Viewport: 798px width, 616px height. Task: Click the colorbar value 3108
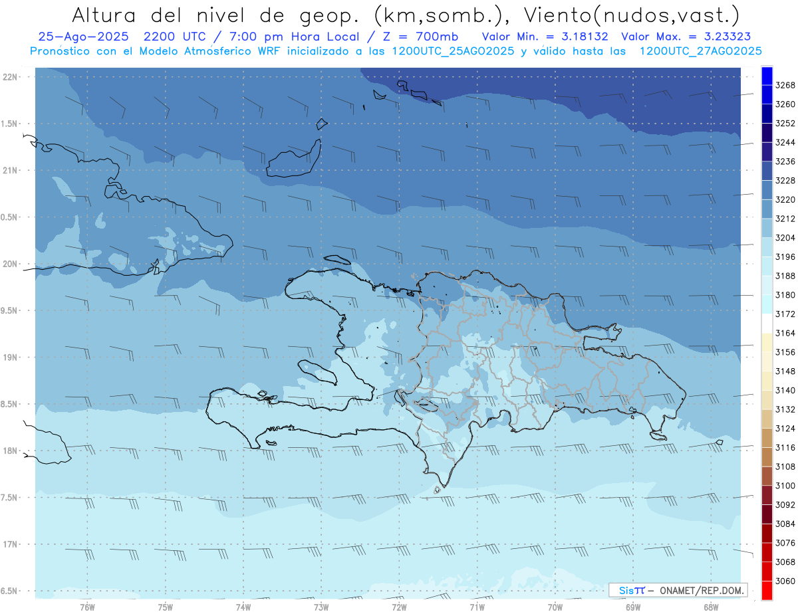[785, 467]
